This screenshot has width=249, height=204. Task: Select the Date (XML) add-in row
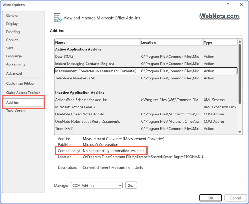146,57
